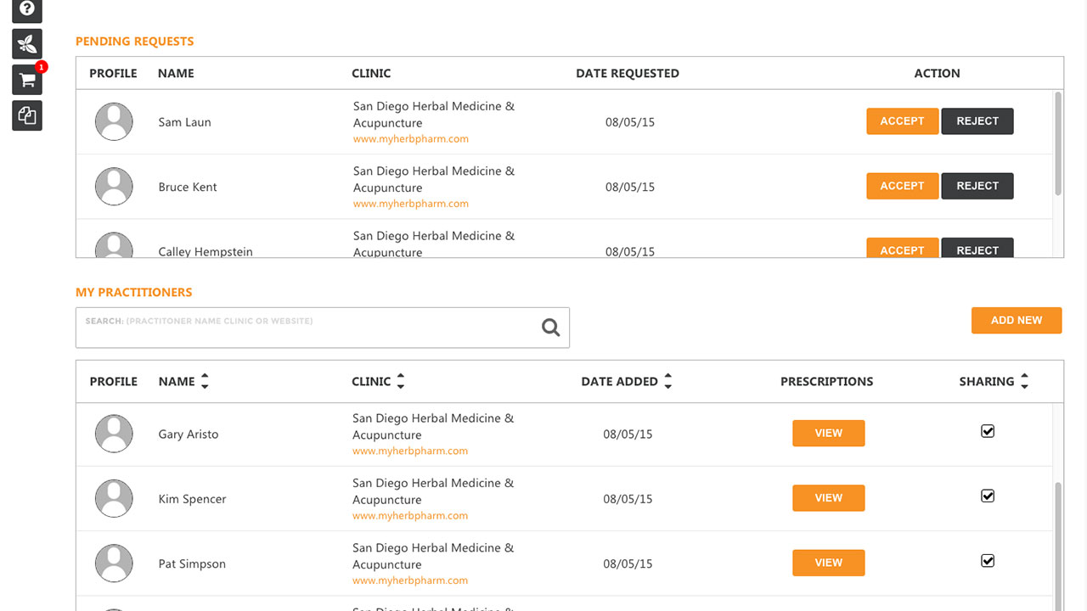The image size is (1087, 611).
Task: Click the Pending Requests heading
Action: click(x=135, y=41)
